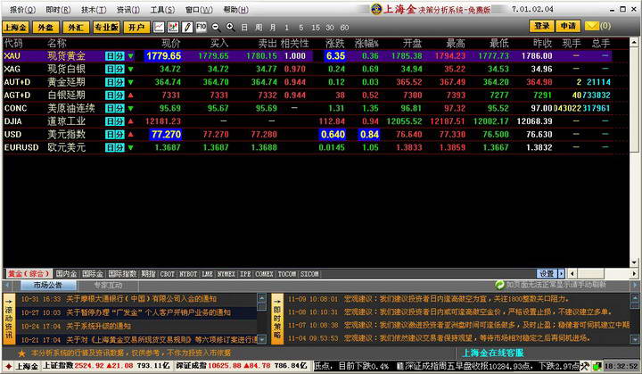Screen dimensions: 642x374
Task: Switch to the COMEX tab
Action: 264,274
